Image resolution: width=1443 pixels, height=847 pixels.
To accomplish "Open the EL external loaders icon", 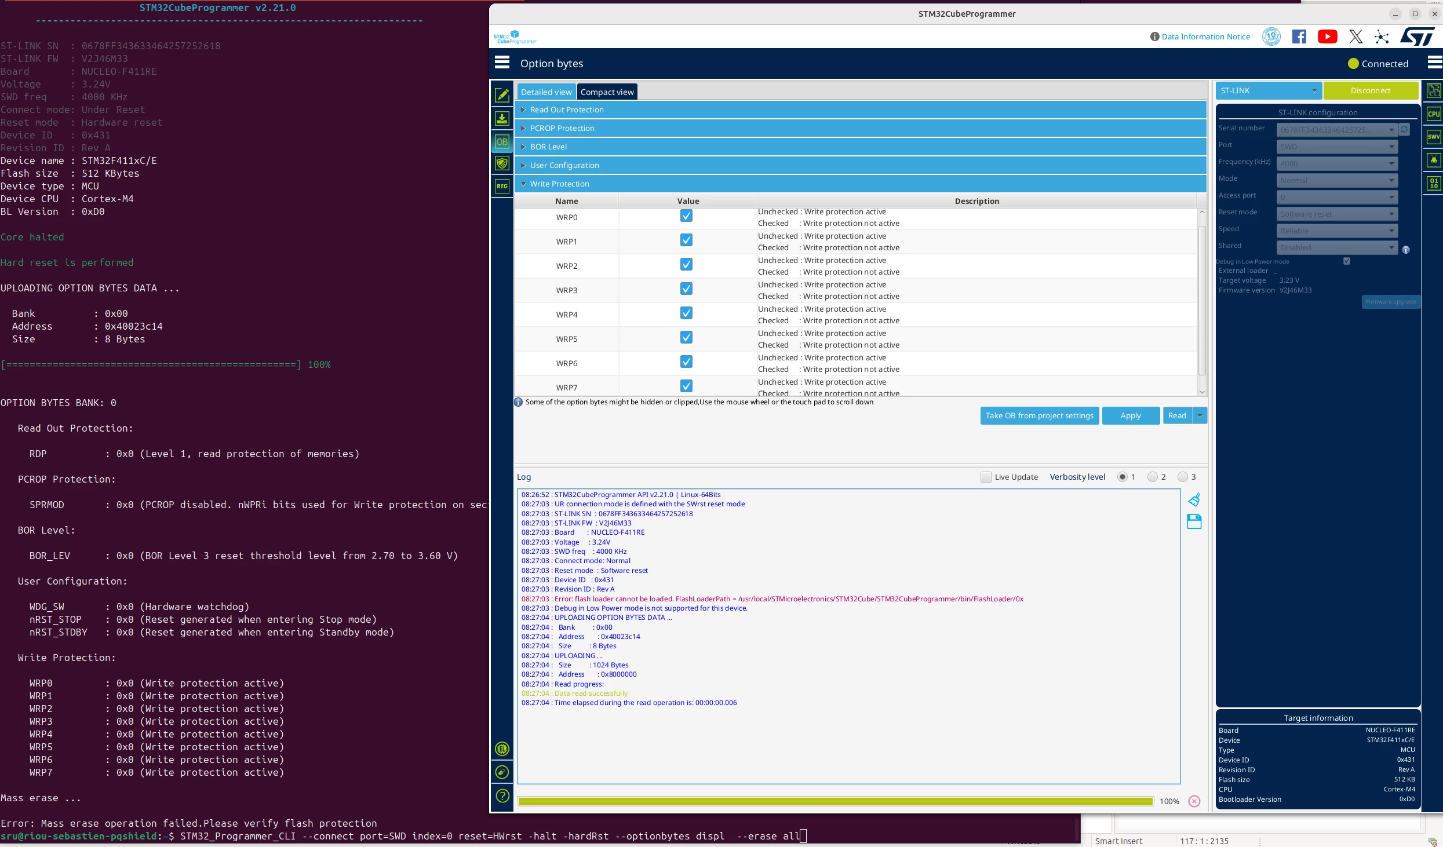I will [x=502, y=749].
